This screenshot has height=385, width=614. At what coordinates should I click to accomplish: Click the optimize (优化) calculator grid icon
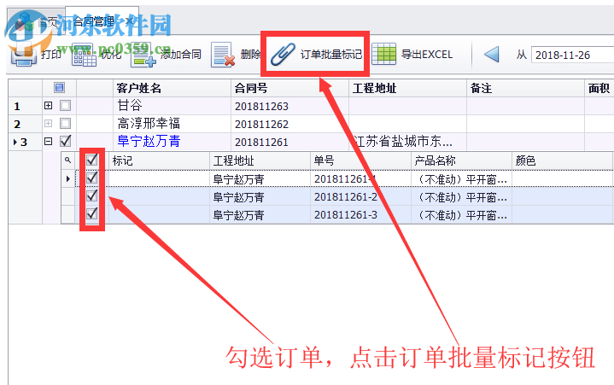point(84,55)
